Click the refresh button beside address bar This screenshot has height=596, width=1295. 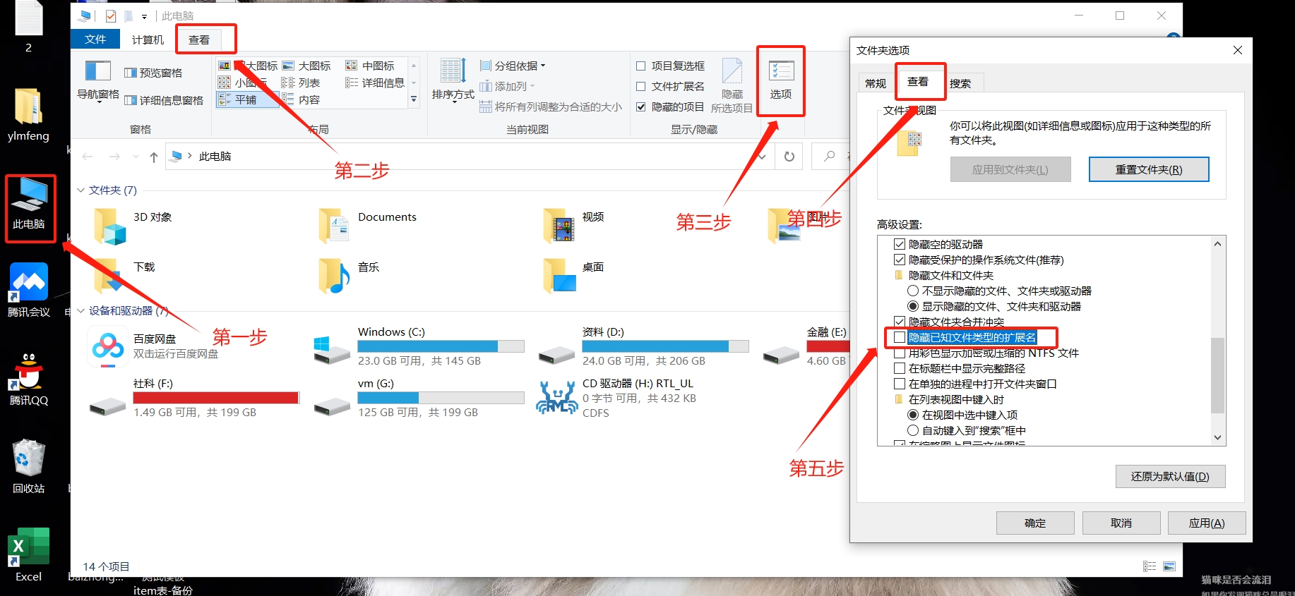click(x=789, y=157)
